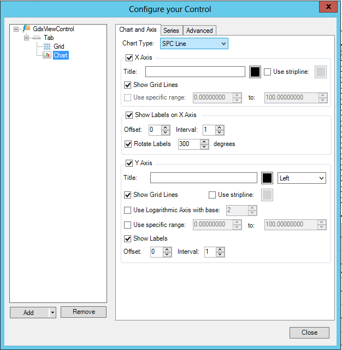Open the Y Axis title color swatch
The width and height of the screenshot is (342, 350).
pyautogui.click(x=267, y=178)
